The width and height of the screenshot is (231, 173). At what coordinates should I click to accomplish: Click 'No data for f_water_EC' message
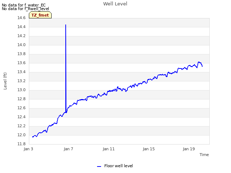pos(24,5)
